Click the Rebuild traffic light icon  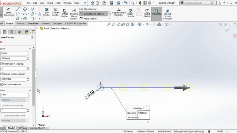(140, 3)
